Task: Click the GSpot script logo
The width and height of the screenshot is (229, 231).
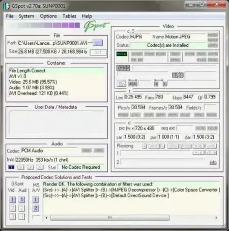Action: (96, 26)
